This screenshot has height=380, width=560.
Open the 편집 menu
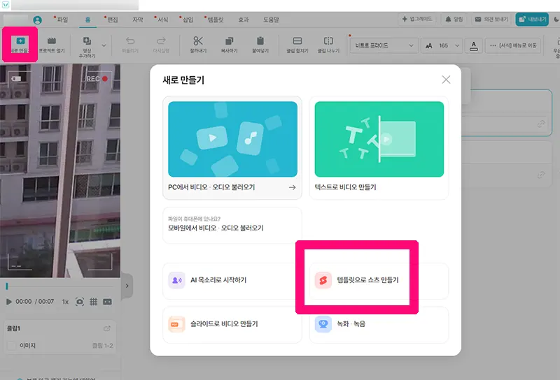112,20
